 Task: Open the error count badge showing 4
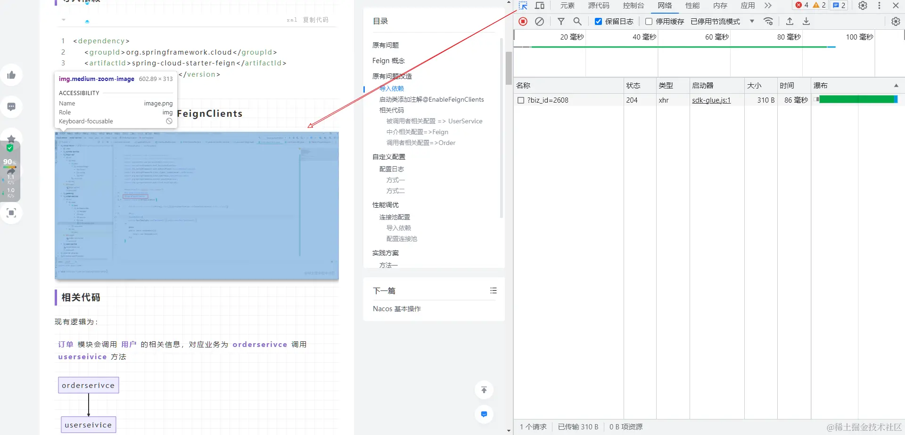802,5
